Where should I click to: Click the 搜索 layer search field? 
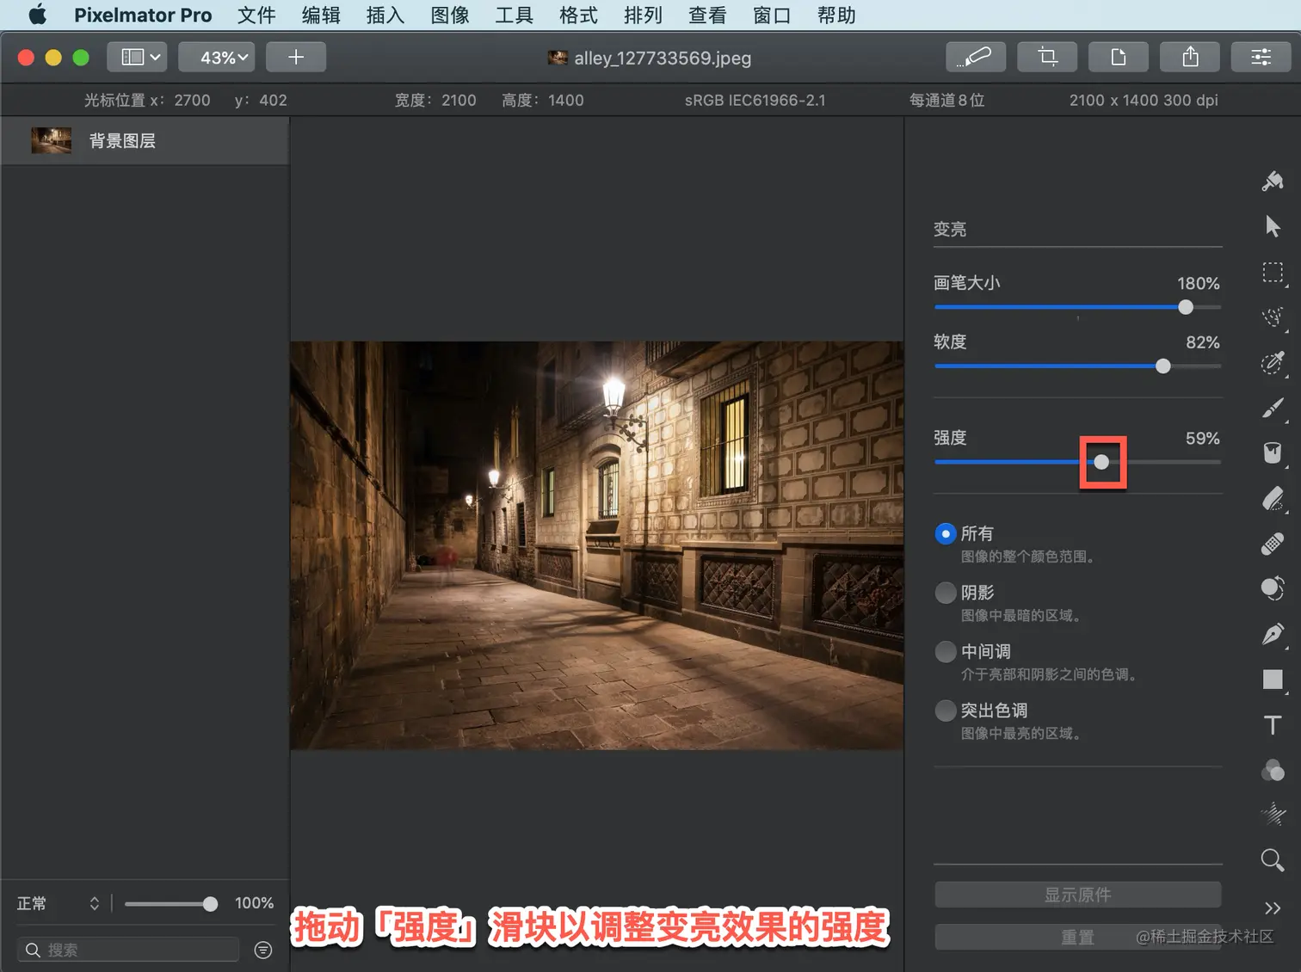tap(127, 950)
